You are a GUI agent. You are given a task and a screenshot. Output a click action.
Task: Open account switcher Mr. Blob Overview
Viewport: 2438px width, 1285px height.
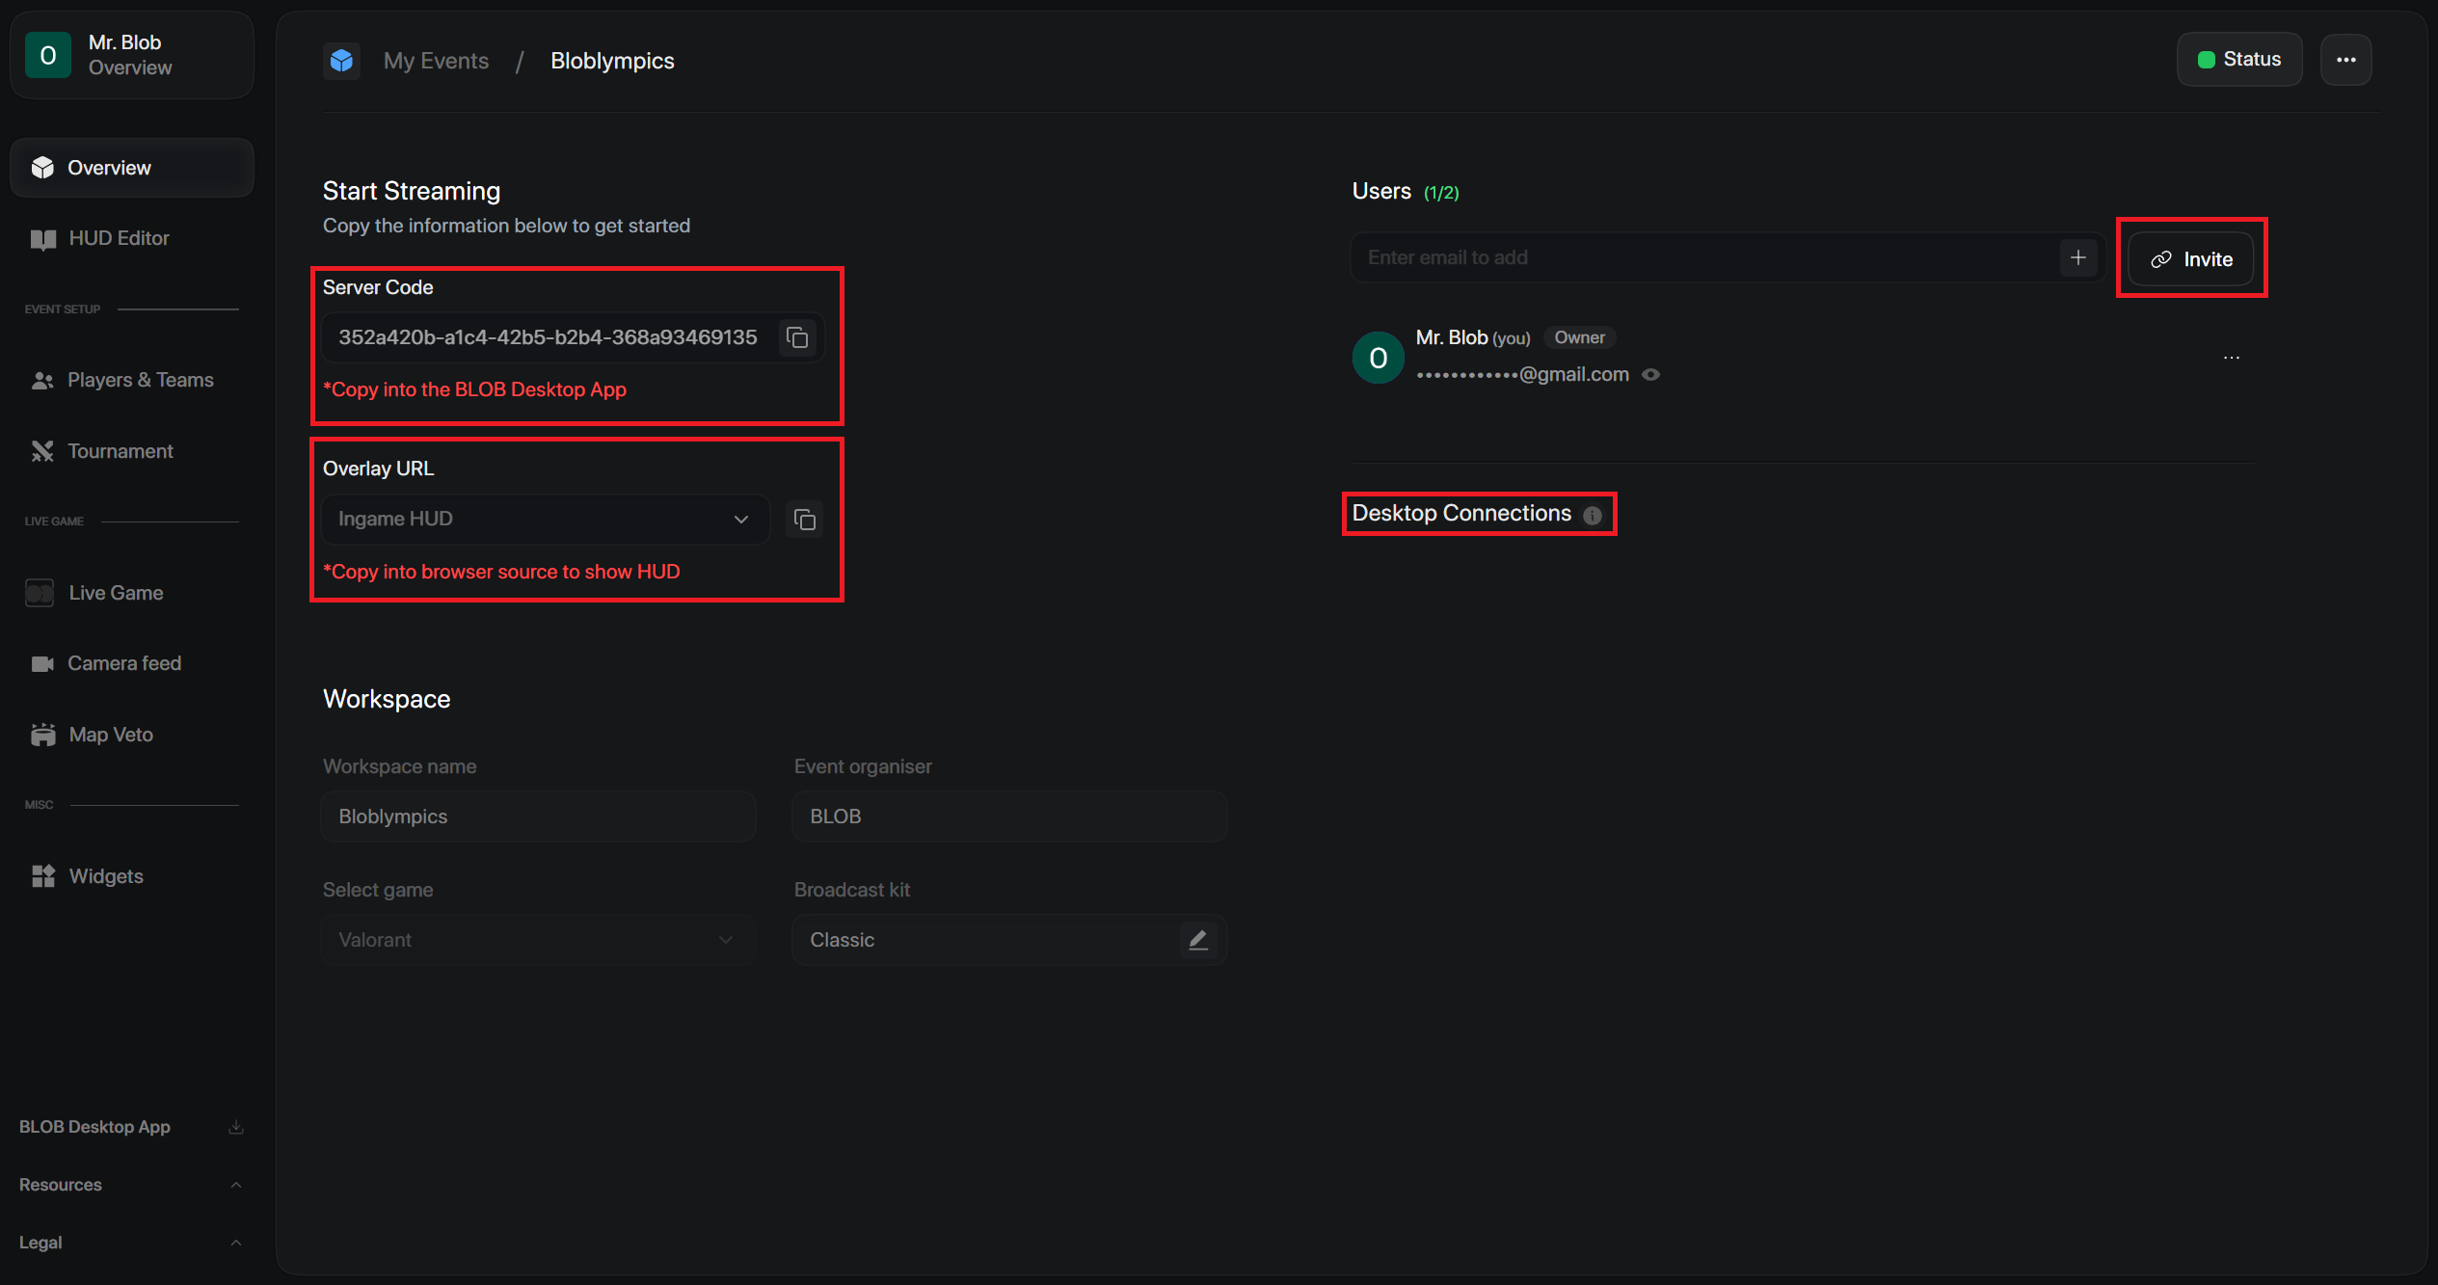point(132,55)
